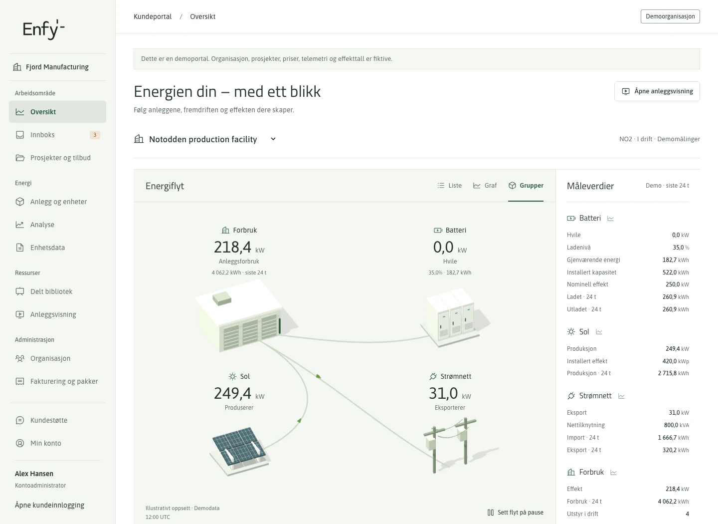Click the 218,4 kW Forbruk value
The width and height of the screenshot is (718, 524).
click(239, 247)
